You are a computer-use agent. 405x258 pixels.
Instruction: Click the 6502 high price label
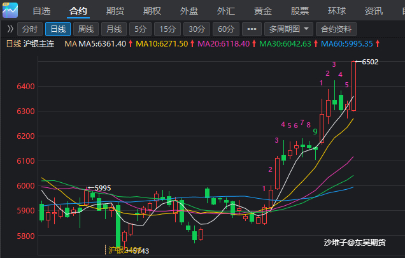click(x=370, y=62)
